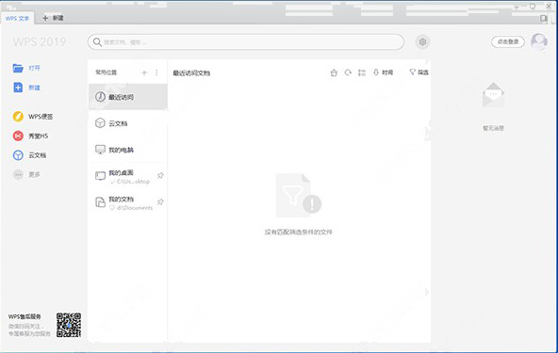
Task: Unpin 我的文档 using its pin icon
Action: 160,202
